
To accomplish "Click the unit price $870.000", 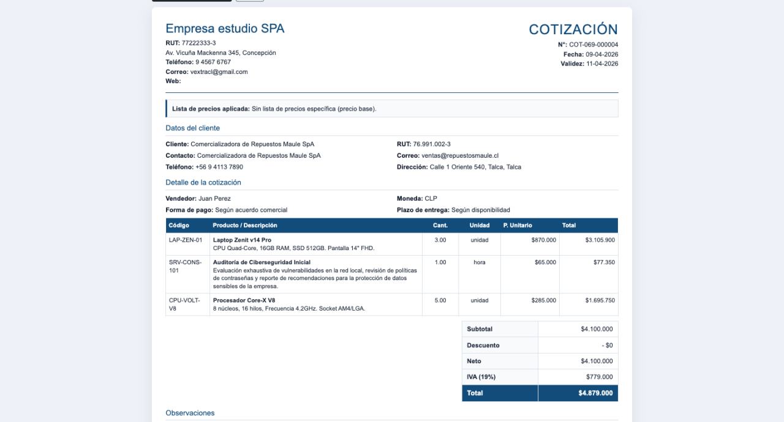I will tap(544, 240).
